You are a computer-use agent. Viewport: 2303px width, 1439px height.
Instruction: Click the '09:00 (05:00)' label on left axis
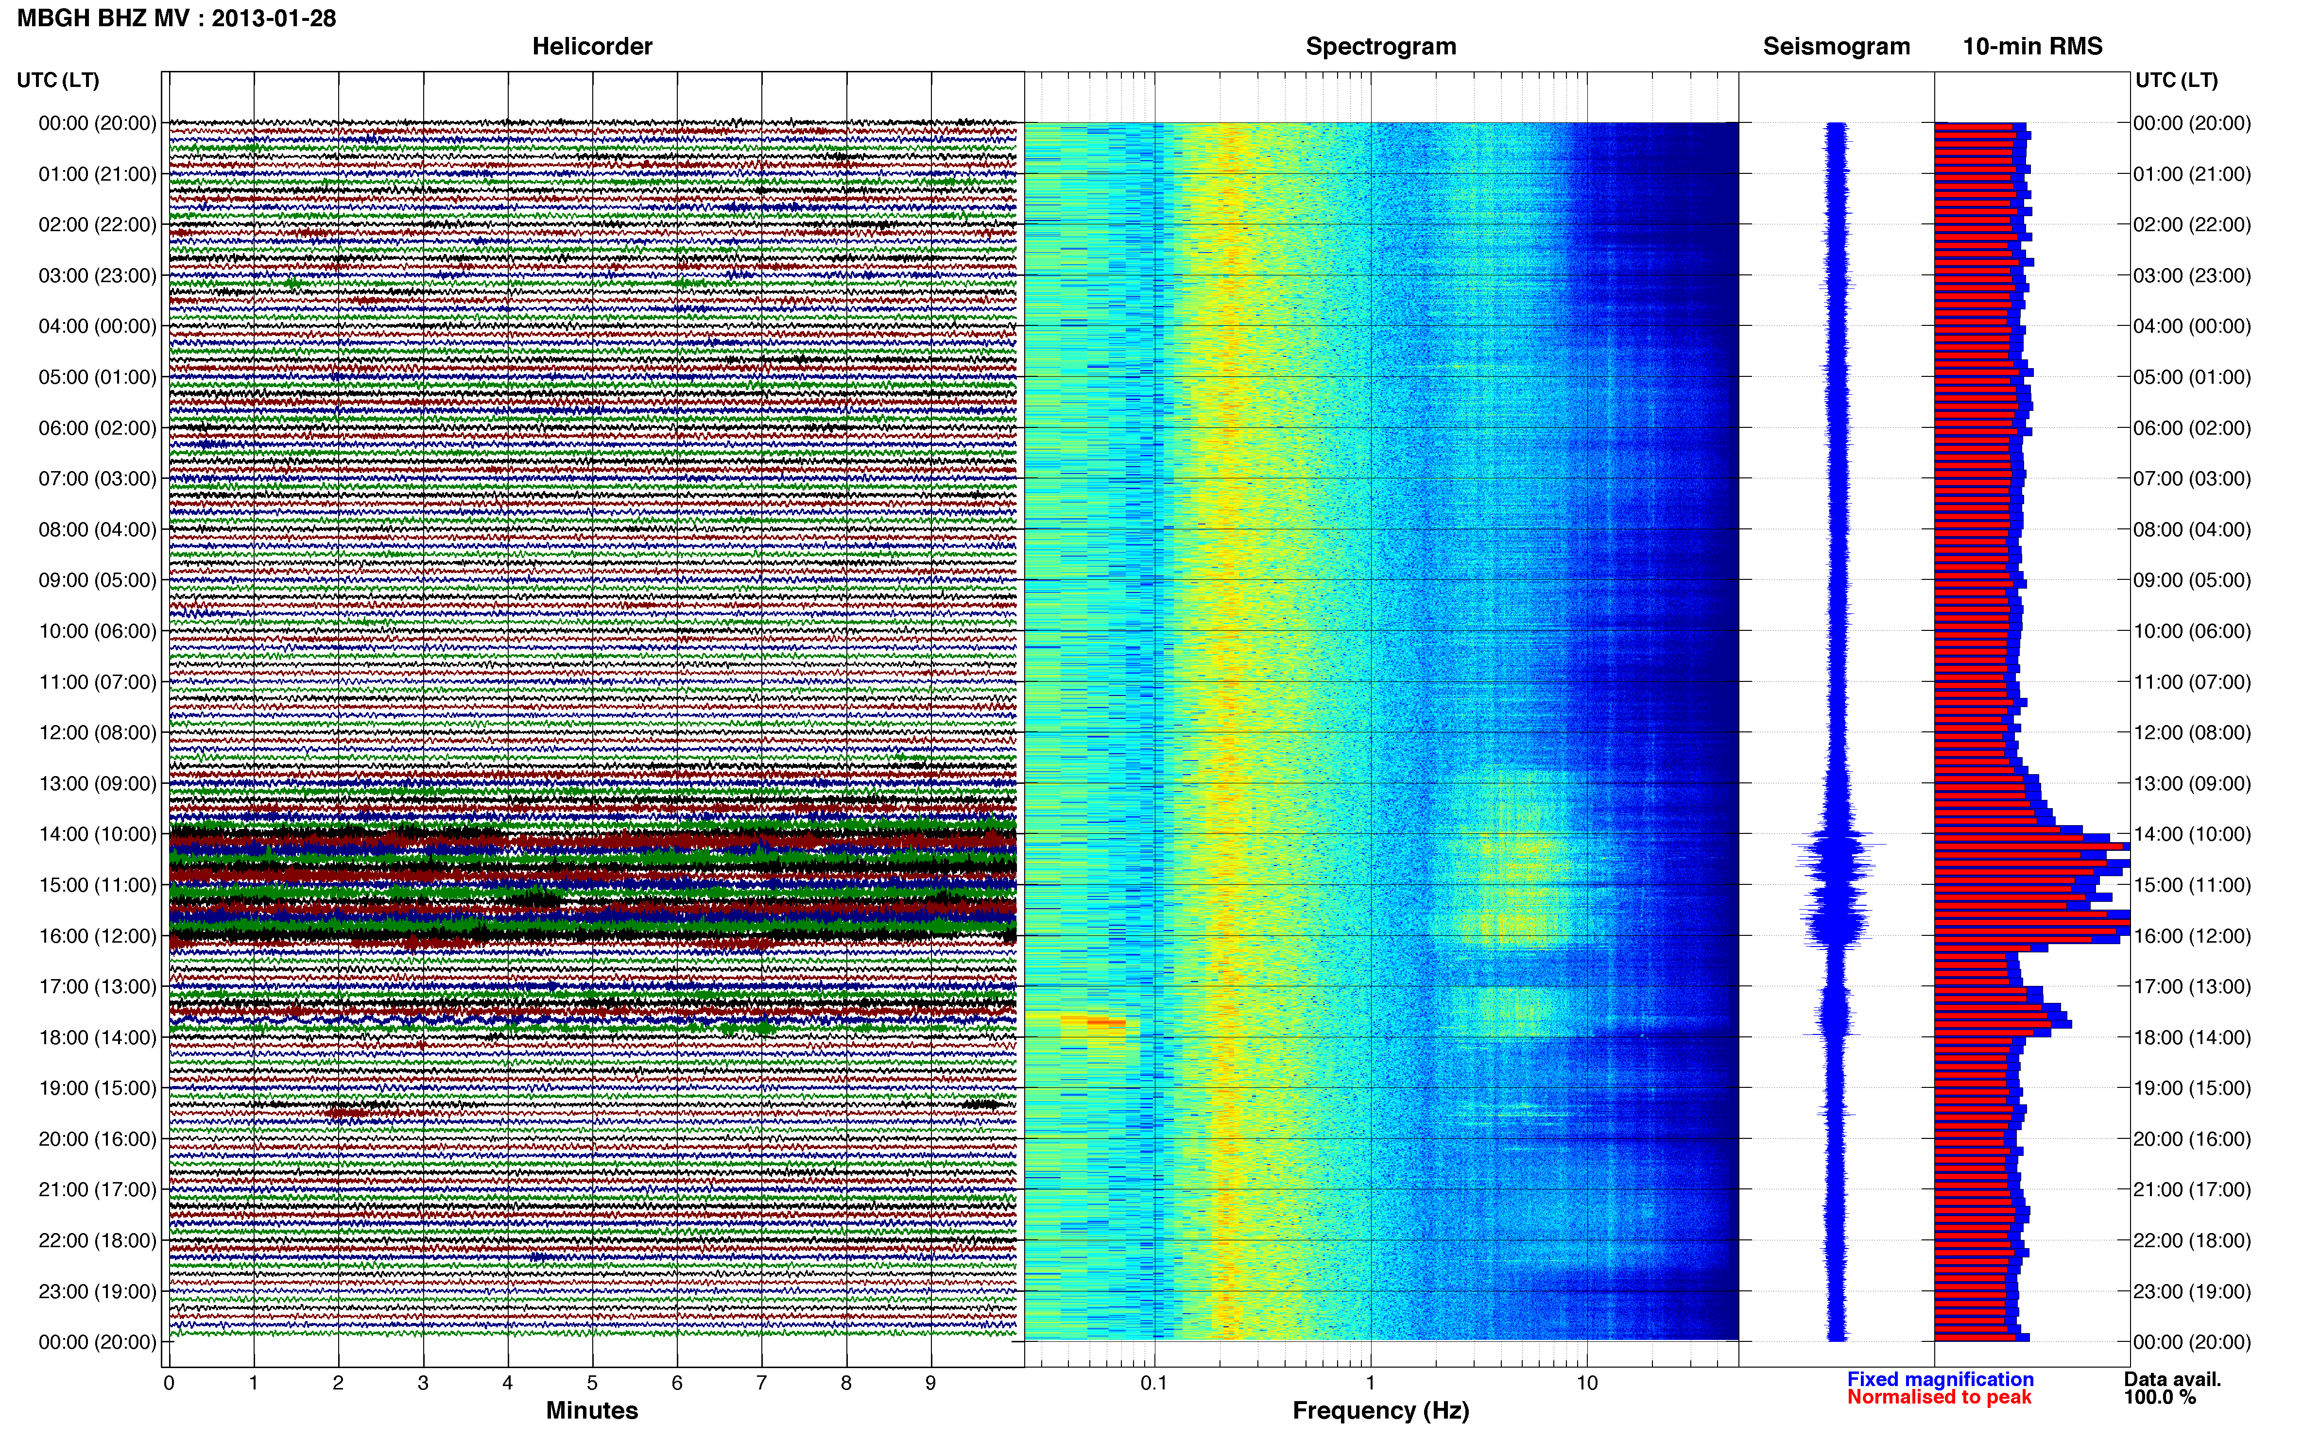click(97, 580)
